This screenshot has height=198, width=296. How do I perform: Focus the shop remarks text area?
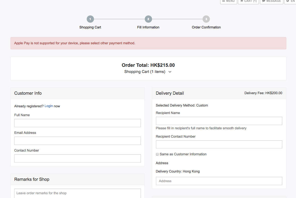[x=78, y=193]
